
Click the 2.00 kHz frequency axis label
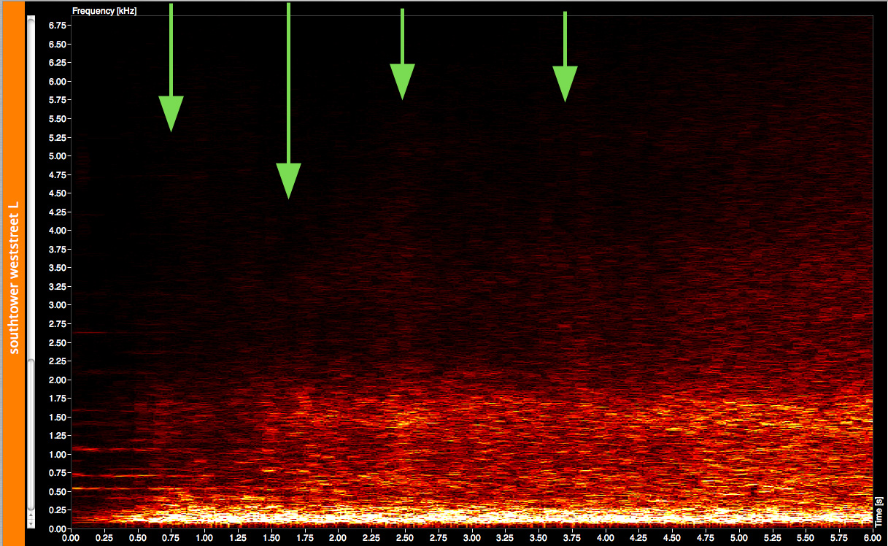[x=58, y=380]
